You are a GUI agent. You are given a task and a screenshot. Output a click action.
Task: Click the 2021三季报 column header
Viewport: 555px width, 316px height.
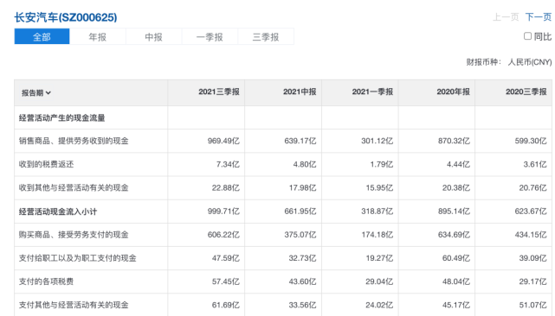tap(219, 92)
